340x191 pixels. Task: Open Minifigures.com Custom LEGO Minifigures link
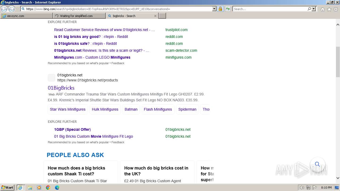point(92,57)
